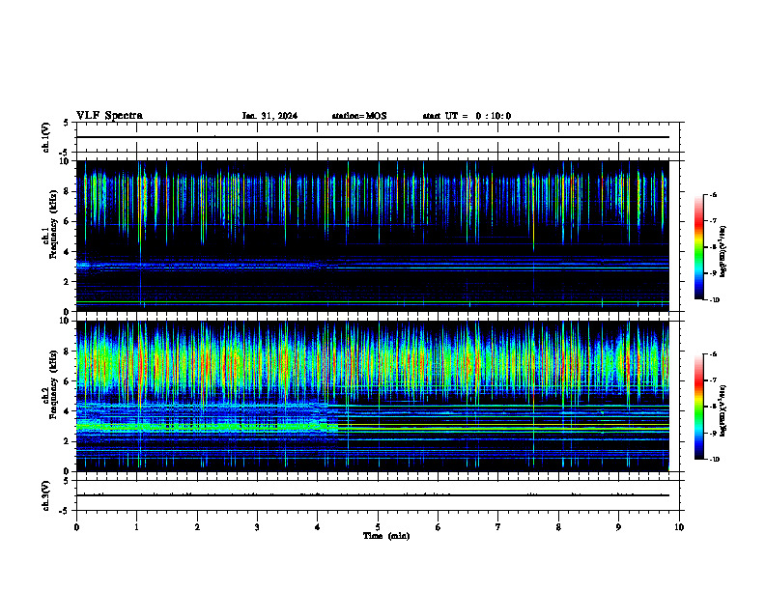Viewport: 765px width, 591px height.
Task: Click the "5" tick label on ch.1(V) axis
Action: click(x=67, y=123)
